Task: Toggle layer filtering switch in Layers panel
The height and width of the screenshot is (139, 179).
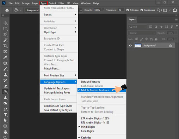Action: 177,26
